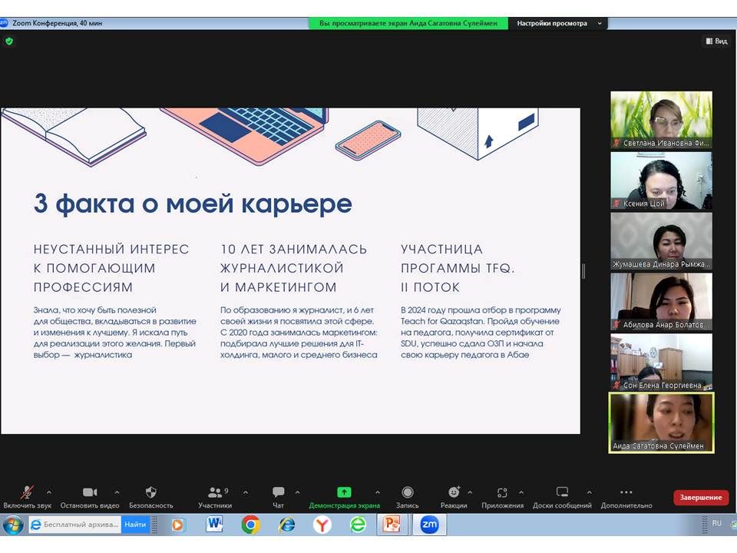This screenshot has height=553, width=737.
Task: Expand video options arrow next to camera
Action: coord(117,492)
